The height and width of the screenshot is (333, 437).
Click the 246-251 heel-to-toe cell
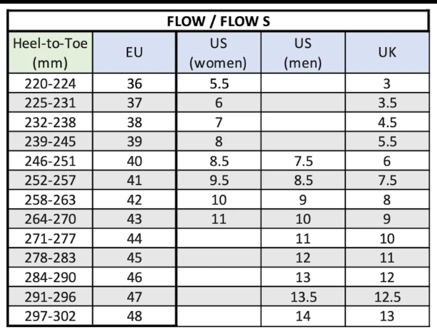pos(50,161)
